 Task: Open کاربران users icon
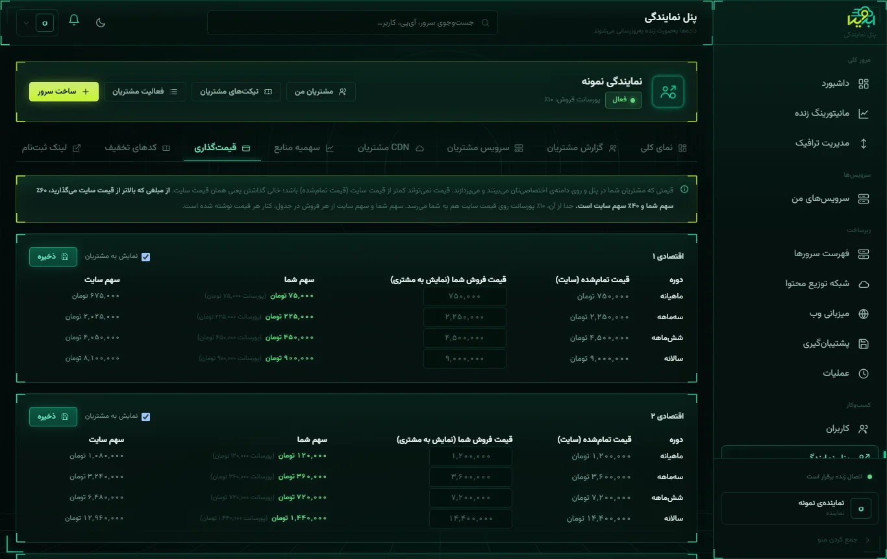[863, 429]
